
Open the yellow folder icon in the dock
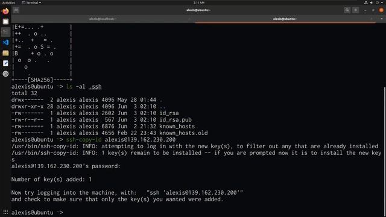click(5, 53)
